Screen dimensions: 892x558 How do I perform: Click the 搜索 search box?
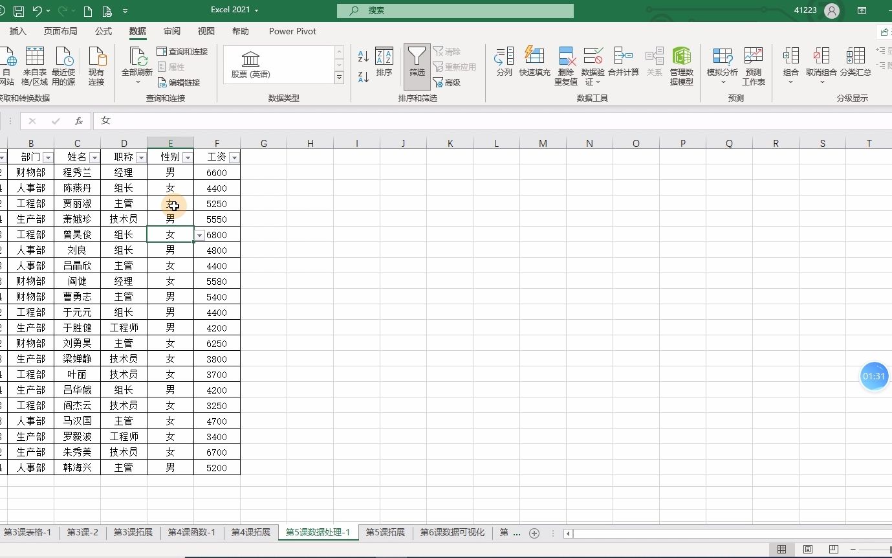coord(455,10)
